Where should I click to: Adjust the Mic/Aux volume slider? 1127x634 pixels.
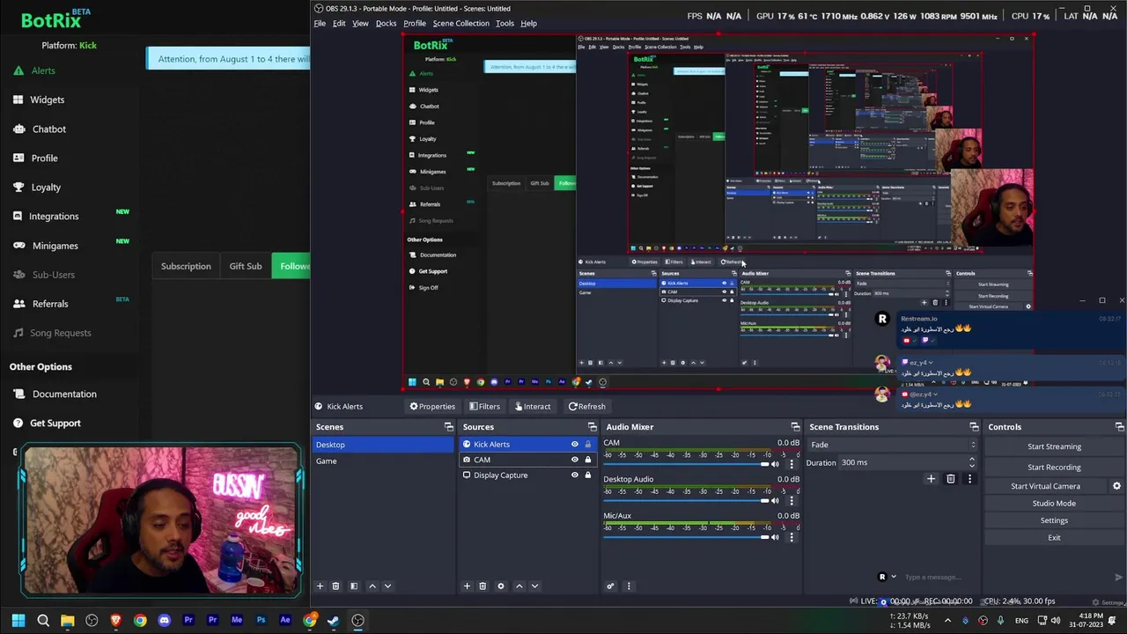point(686,537)
